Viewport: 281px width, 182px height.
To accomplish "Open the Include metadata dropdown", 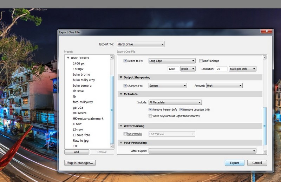I will pos(175,102).
